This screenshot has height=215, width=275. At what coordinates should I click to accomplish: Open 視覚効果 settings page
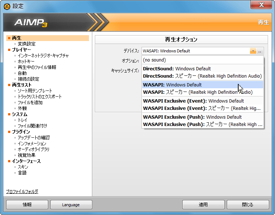click(27, 155)
